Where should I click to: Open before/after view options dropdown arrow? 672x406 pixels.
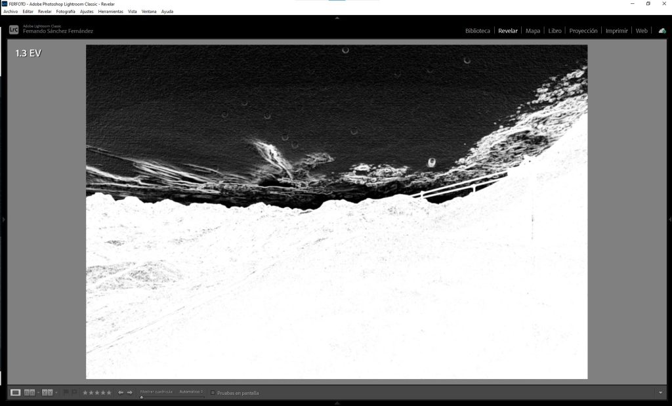[56, 393]
